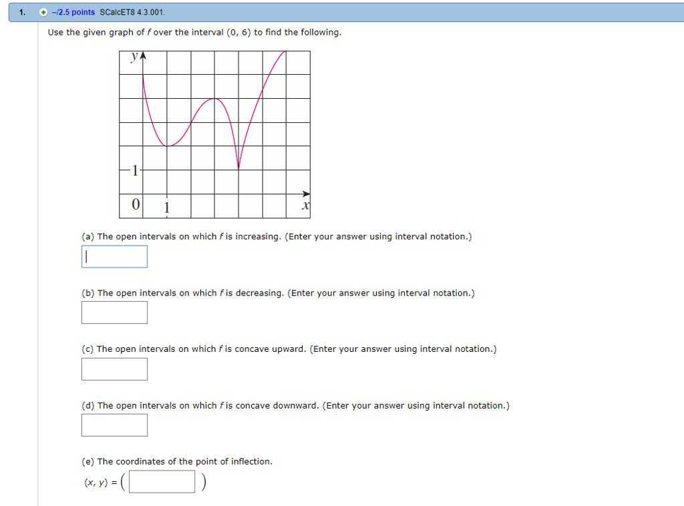
Task: Click the point of inflection text for part (e)
Action: 178,461
